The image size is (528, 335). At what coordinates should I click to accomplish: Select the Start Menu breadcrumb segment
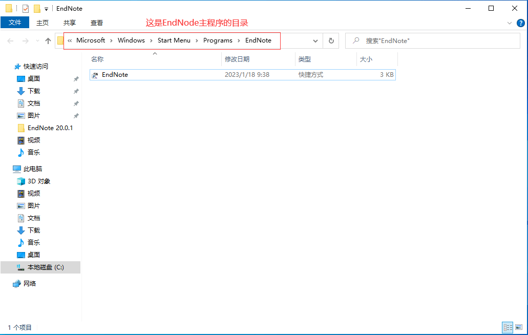click(174, 40)
